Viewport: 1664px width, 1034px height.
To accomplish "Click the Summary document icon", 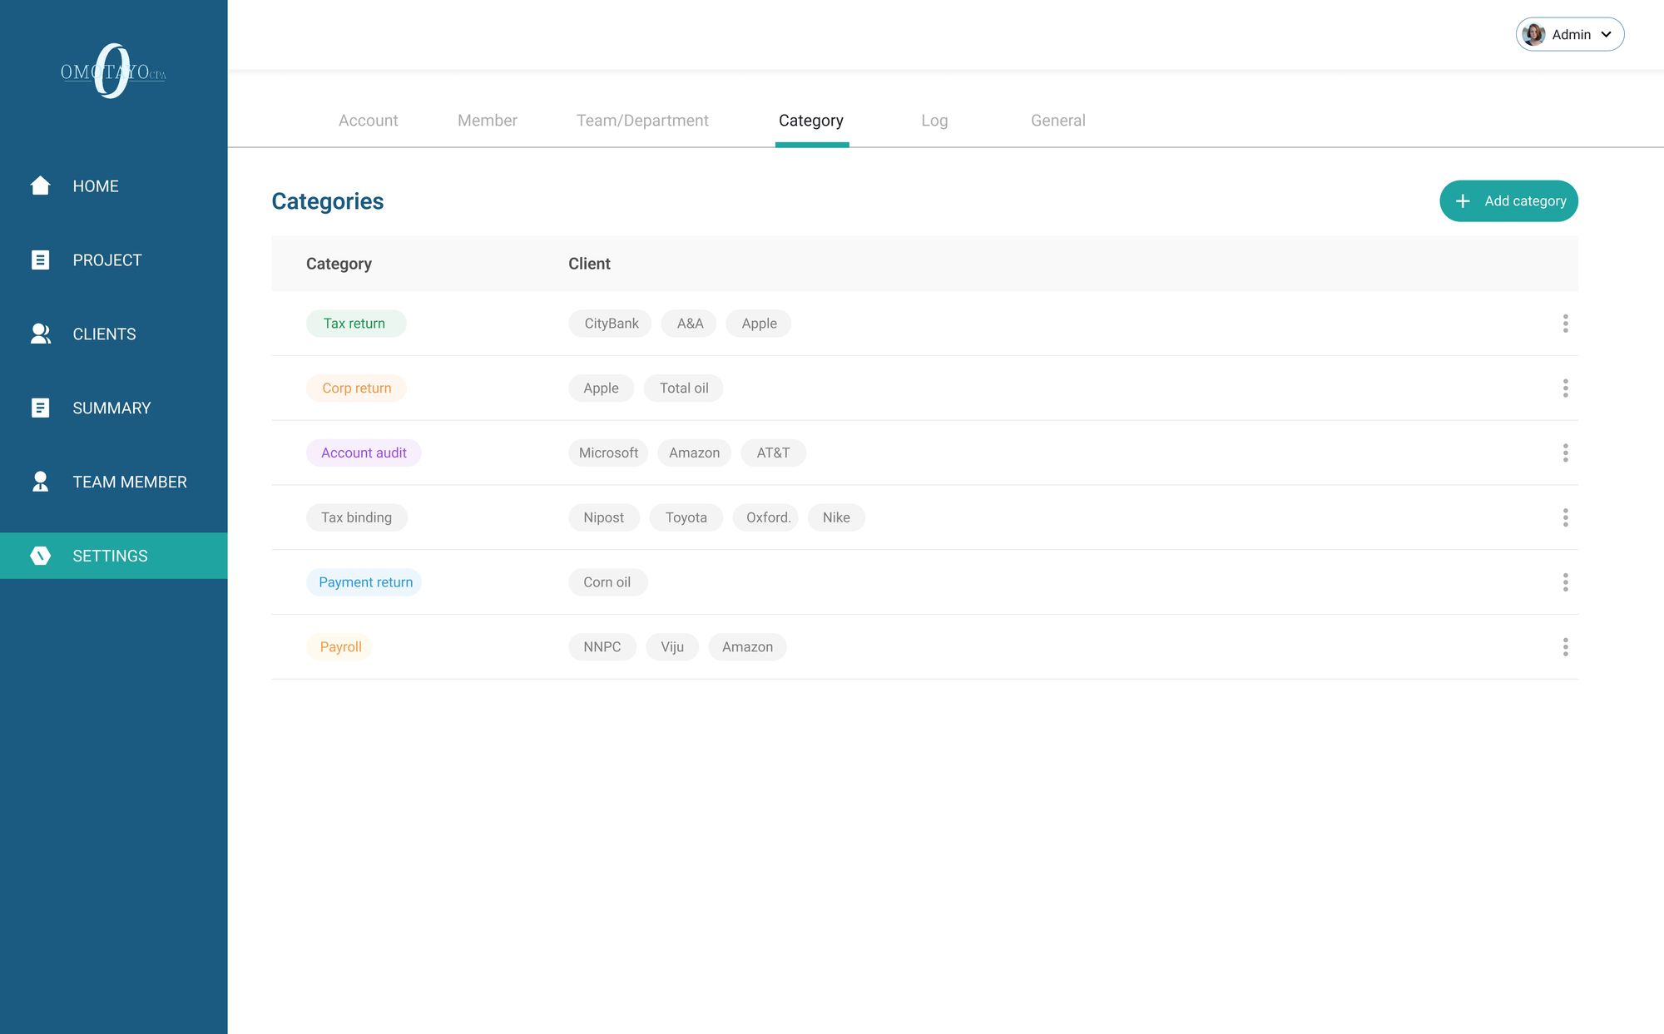I will 40,408.
